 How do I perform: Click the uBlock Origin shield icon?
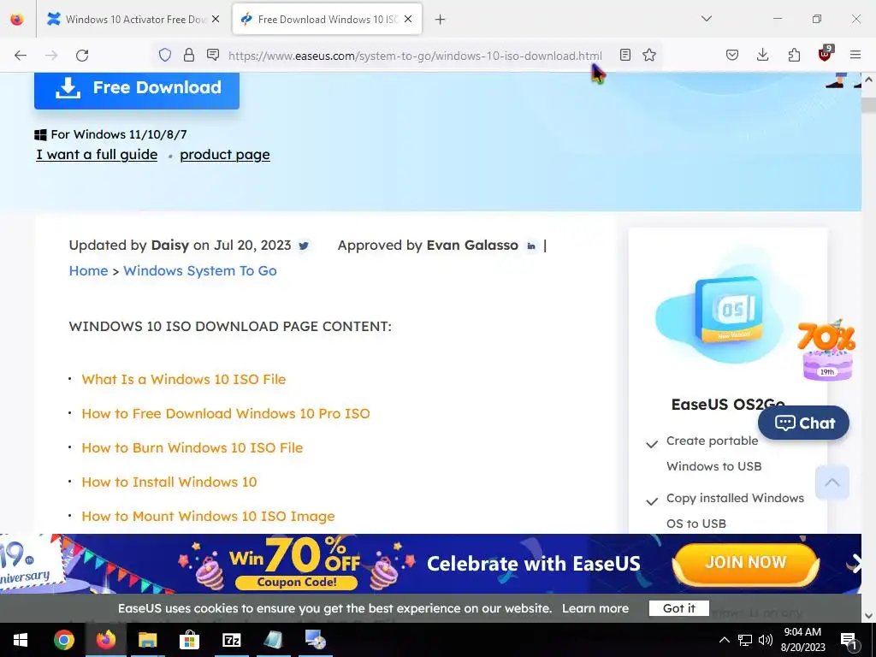[826, 54]
